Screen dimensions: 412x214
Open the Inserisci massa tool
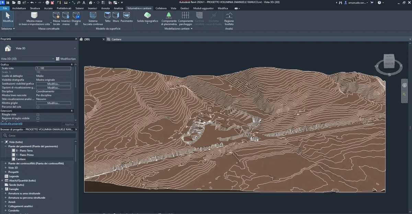click(x=66, y=18)
